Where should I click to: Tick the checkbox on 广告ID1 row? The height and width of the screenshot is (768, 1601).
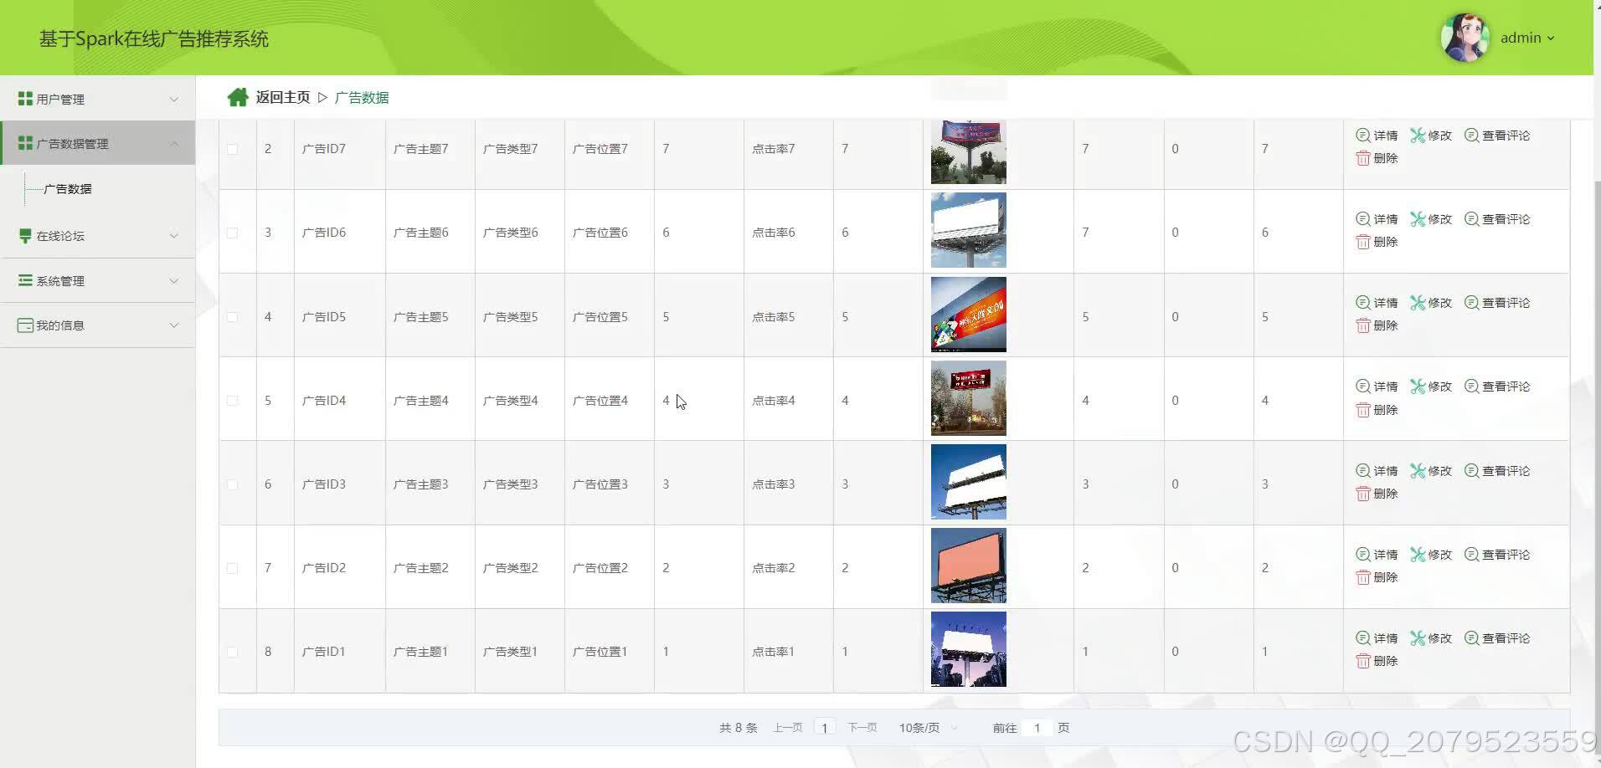232,651
